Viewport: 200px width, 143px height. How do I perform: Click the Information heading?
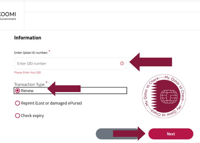coord(28,38)
